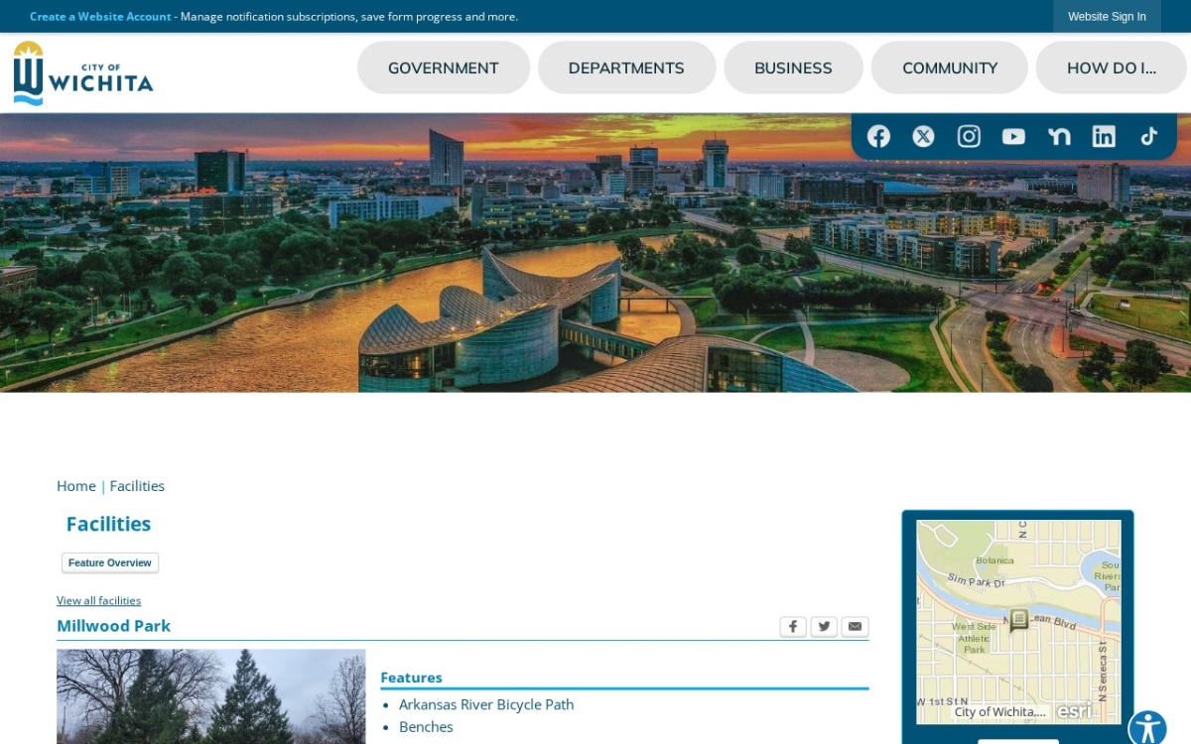Open the Community menu
Image resolution: width=1191 pixels, height=744 pixels.
tap(950, 67)
